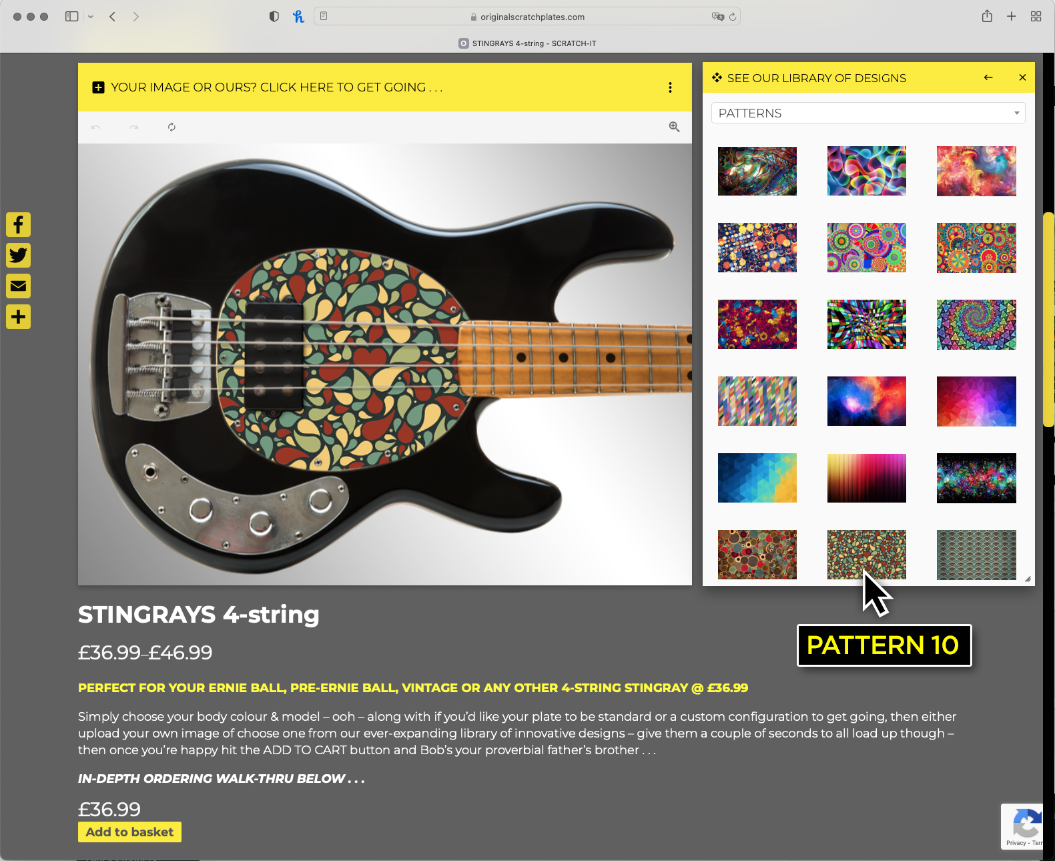Close the design library panel

click(x=1022, y=77)
